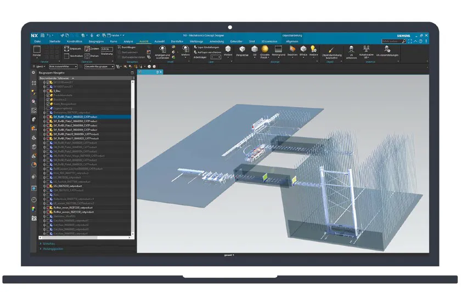Click the large Fenster window icon
The width and height of the screenshot is (461, 292).
pos(37,49)
